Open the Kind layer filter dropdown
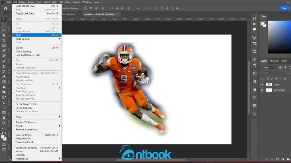 [270, 68]
